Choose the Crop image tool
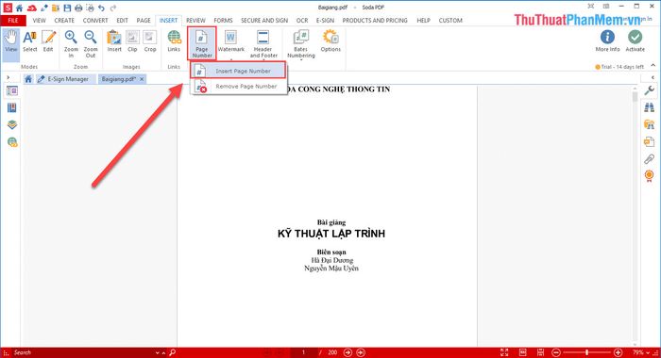The image size is (661, 358). click(x=150, y=41)
